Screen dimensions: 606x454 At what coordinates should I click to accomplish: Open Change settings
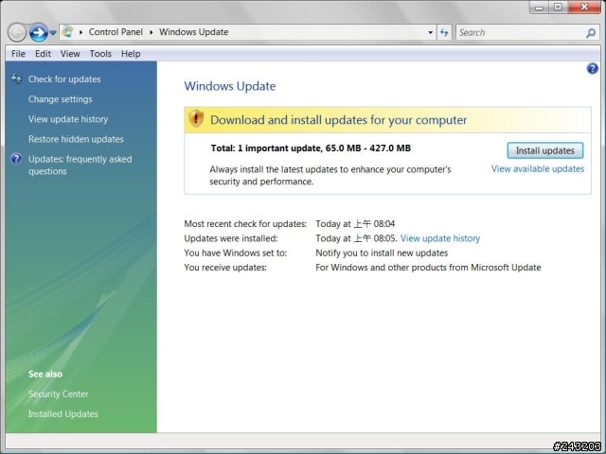pos(61,99)
